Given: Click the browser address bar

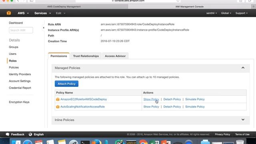Looking at the screenshot, I should click(x=128, y=1).
